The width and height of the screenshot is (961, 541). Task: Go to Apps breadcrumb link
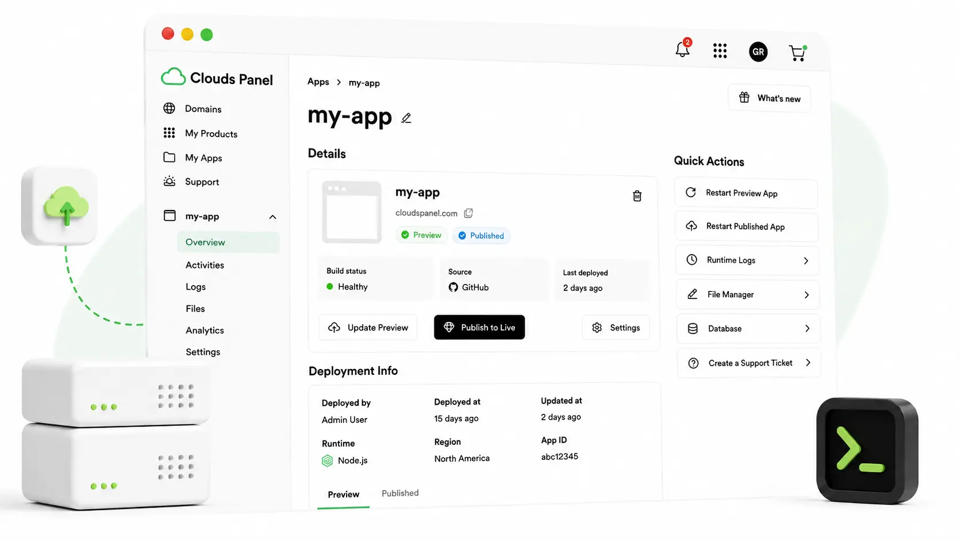pyautogui.click(x=318, y=82)
